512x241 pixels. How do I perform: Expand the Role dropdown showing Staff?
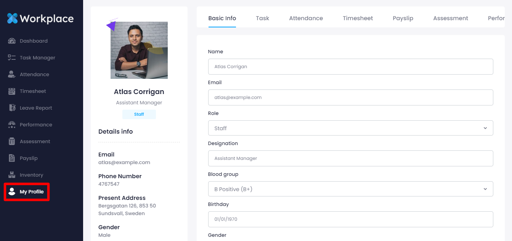pyautogui.click(x=350, y=128)
